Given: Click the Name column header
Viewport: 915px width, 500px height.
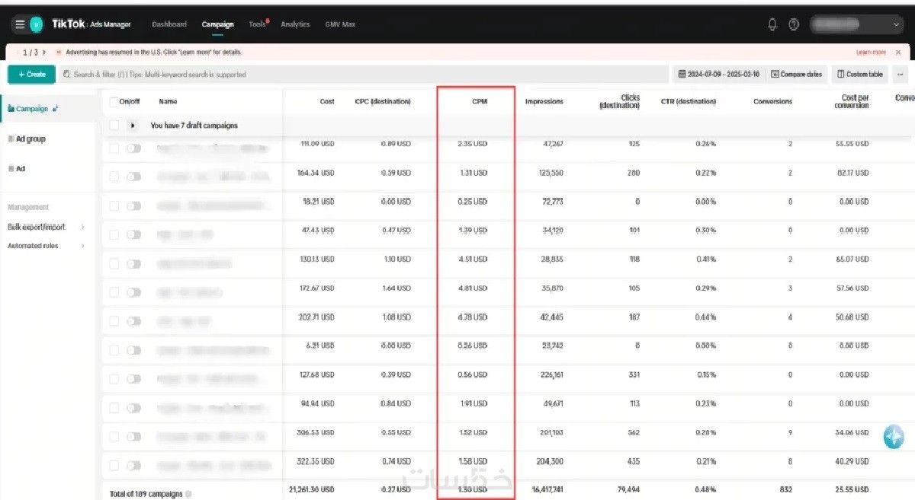Looking at the screenshot, I should (x=168, y=101).
